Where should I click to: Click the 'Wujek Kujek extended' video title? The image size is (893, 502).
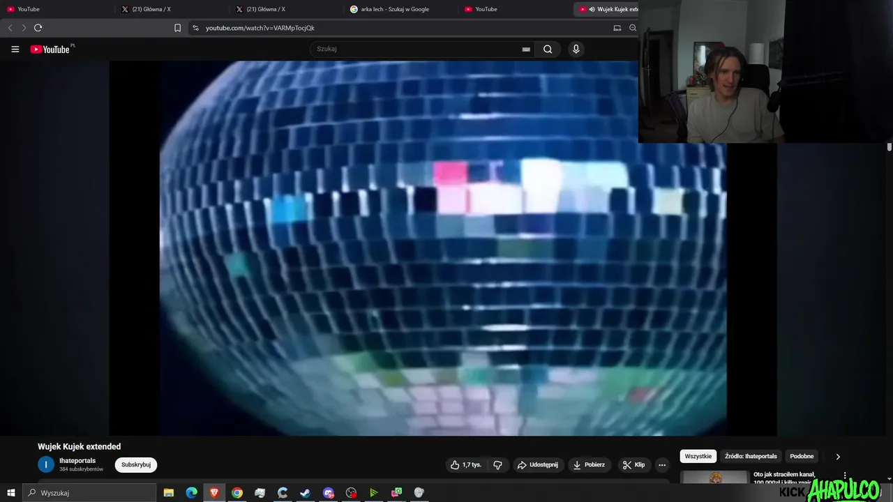(x=80, y=447)
